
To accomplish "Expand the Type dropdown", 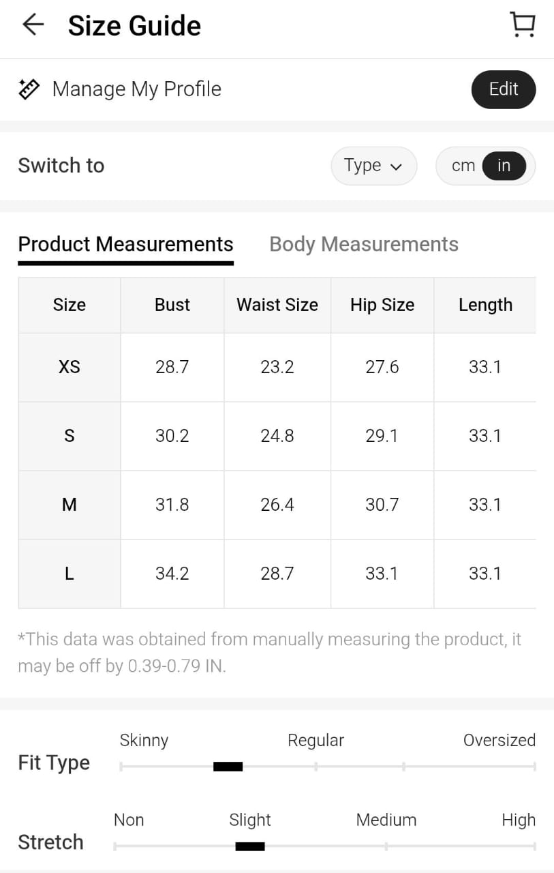I will 373,166.
